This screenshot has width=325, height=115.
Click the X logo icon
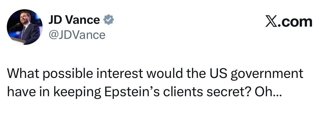271,22
